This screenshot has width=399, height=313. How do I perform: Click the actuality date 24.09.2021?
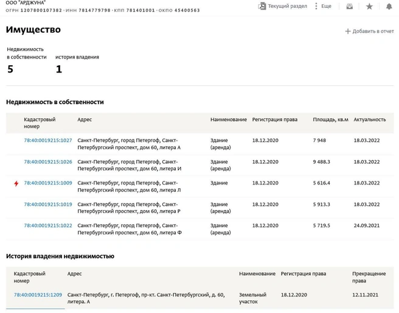pos(366,225)
